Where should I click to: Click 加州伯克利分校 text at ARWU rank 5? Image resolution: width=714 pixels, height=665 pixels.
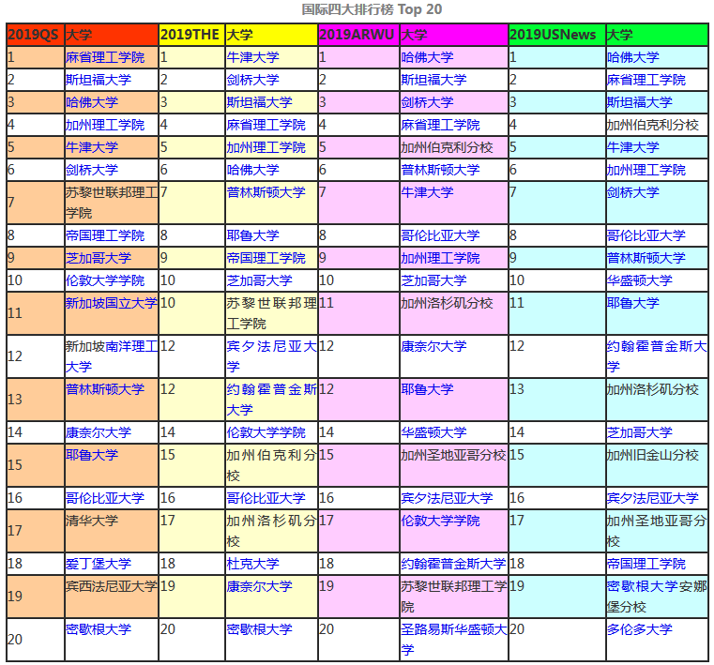[447, 147]
